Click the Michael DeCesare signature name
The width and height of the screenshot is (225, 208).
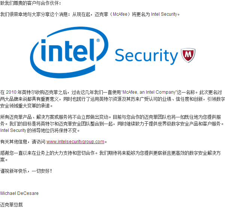(x=19, y=193)
